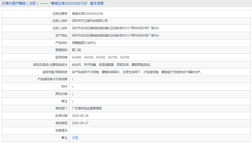
Task: Select product name 颈腰椎牵引治疗仪
Action: tap(84, 43)
